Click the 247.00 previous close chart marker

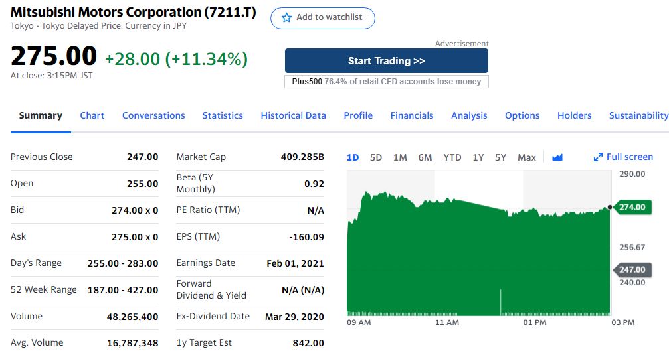pos(632,269)
